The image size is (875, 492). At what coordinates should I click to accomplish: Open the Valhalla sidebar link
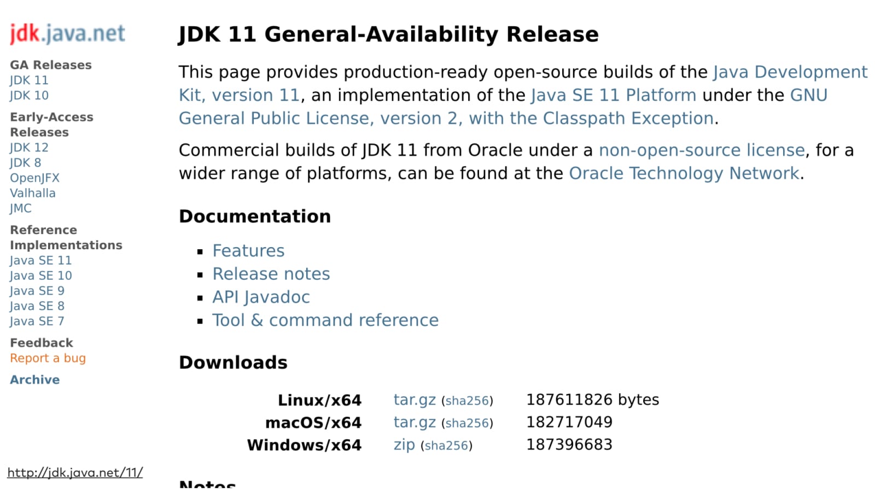33,193
